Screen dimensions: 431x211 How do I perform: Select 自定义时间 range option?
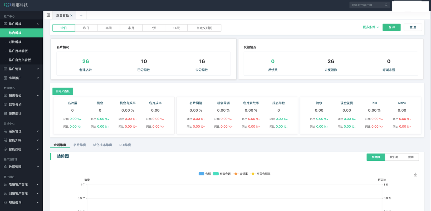pyautogui.click(x=204, y=28)
